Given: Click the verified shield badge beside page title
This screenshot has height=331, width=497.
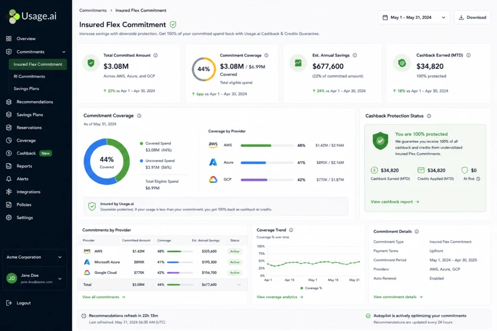Looking at the screenshot, I should pyautogui.click(x=173, y=25).
